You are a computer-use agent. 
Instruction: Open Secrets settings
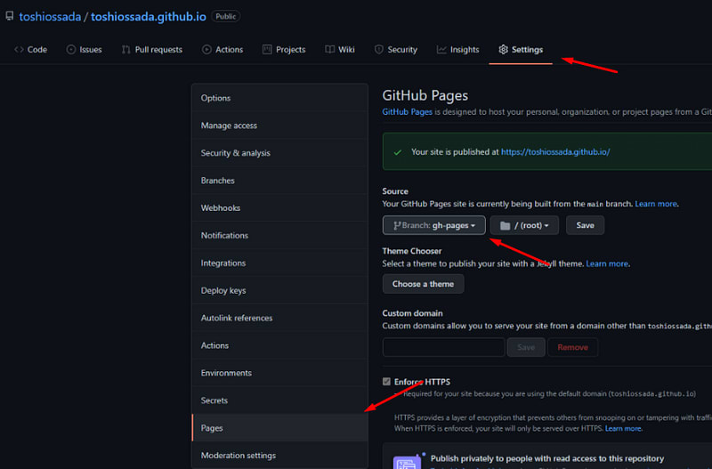point(279,400)
